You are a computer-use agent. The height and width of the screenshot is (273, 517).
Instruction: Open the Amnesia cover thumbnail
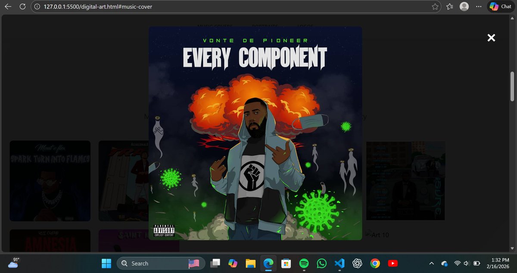(x=50, y=240)
